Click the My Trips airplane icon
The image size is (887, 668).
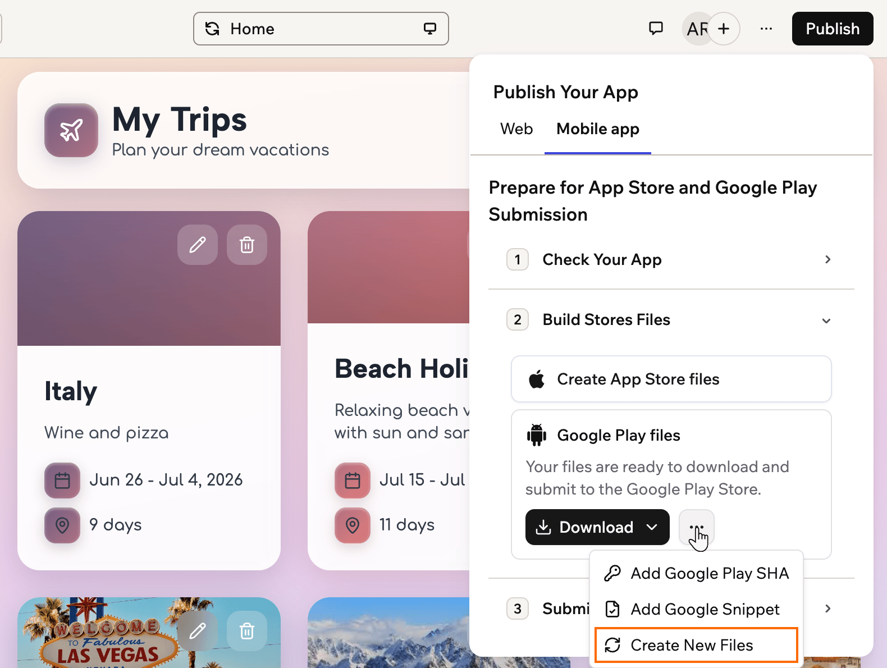71,130
